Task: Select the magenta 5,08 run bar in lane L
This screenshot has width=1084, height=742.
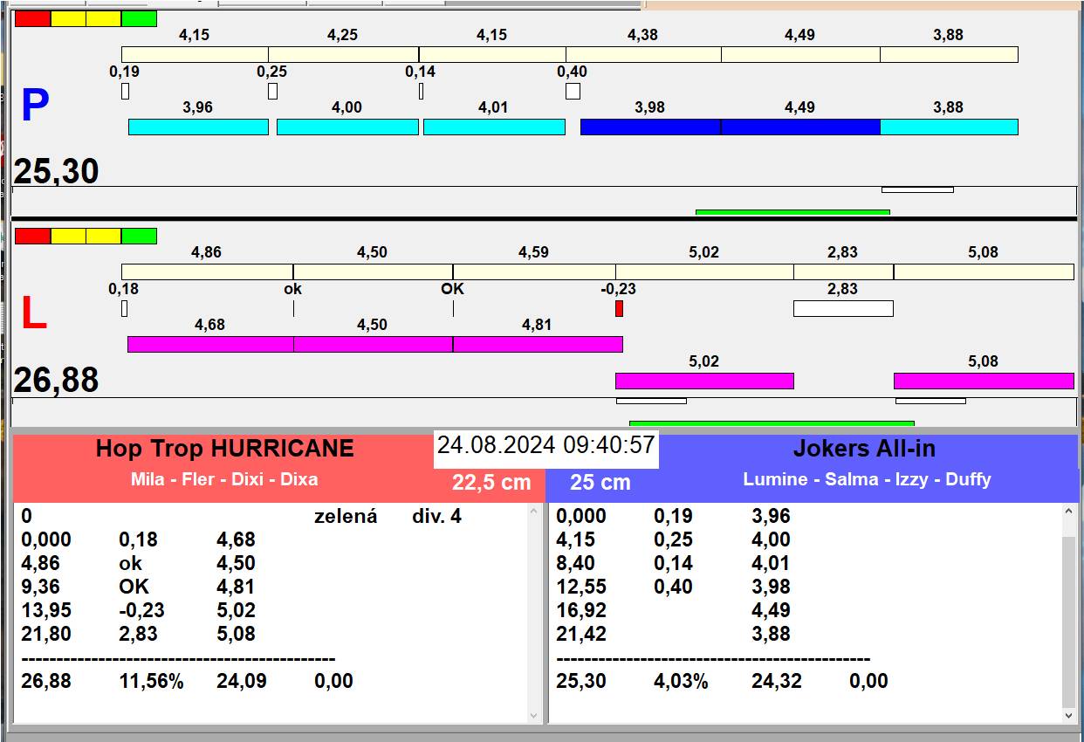Action: pos(983,381)
